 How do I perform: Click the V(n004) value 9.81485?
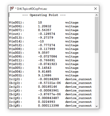coord(45,72)
